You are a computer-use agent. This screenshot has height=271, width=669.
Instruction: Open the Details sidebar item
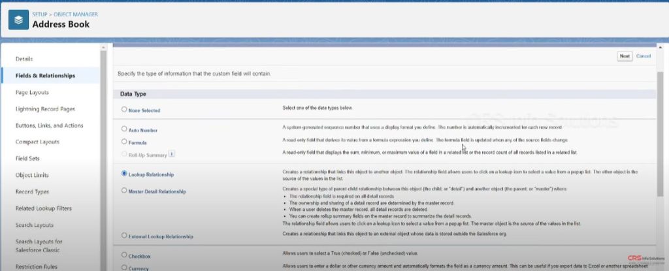[x=24, y=59]
